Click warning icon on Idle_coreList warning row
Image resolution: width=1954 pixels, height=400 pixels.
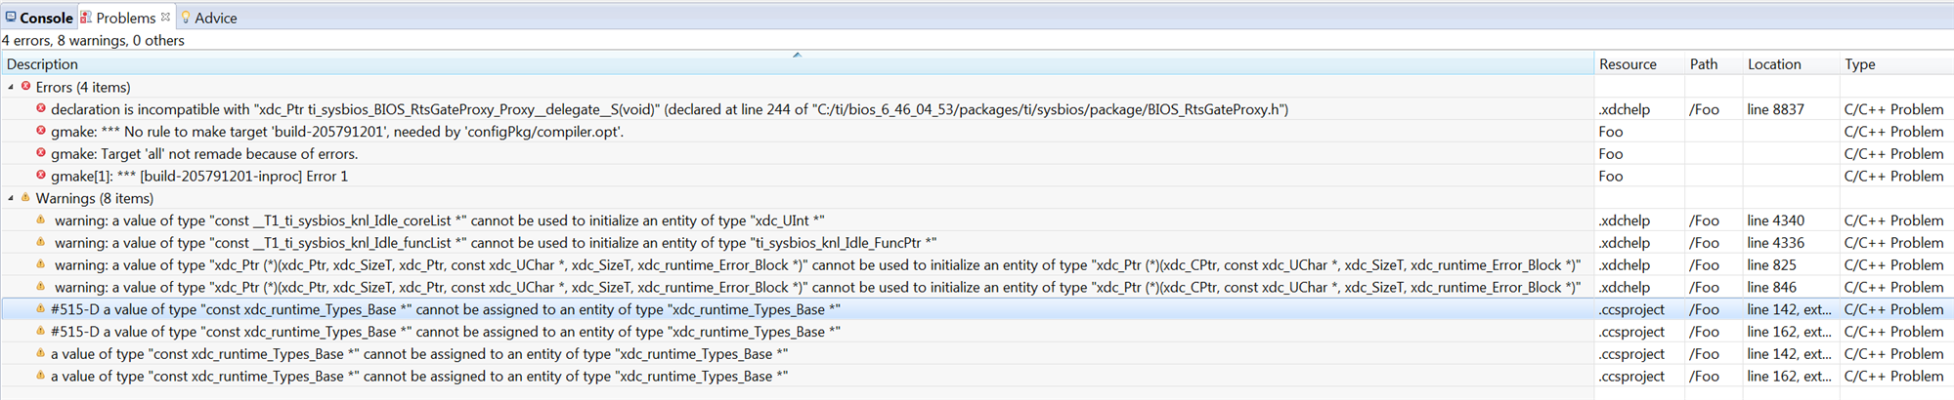tap(41, 220)
